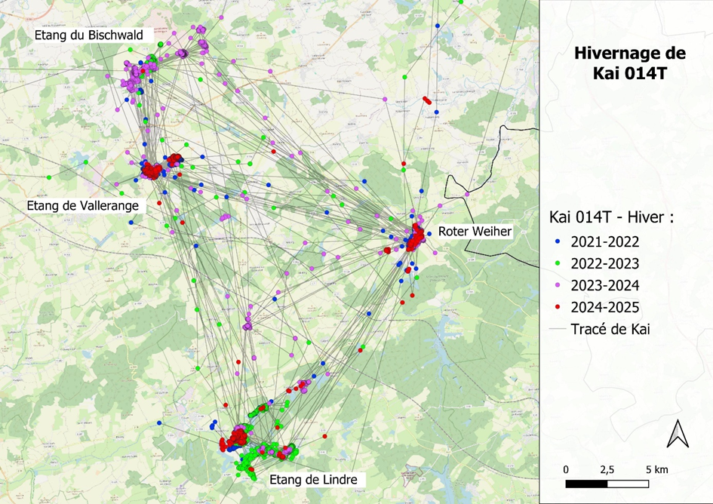
Task: Click the black and white scale bar
Action: 607,484
